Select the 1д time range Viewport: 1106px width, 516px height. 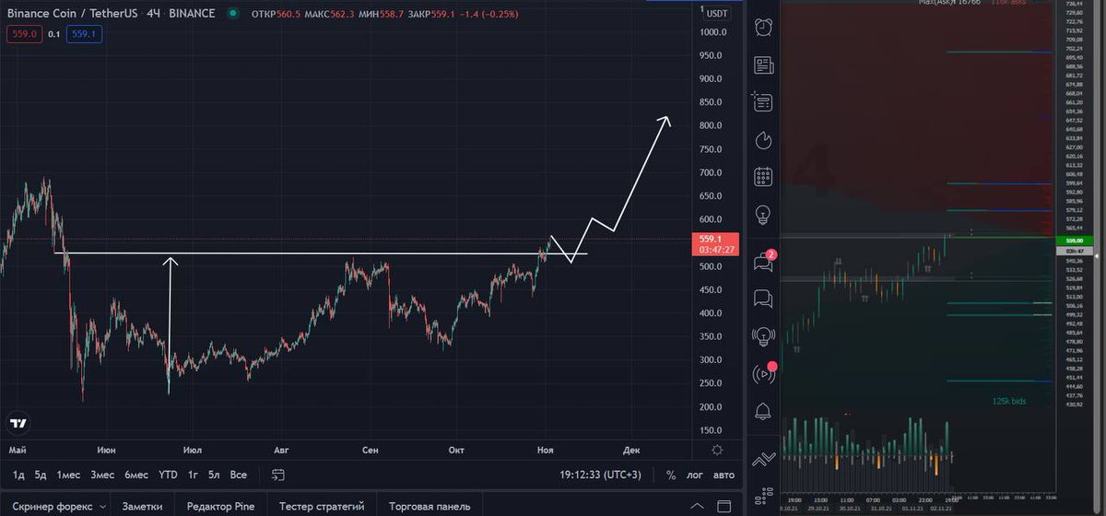click(18, 475)
